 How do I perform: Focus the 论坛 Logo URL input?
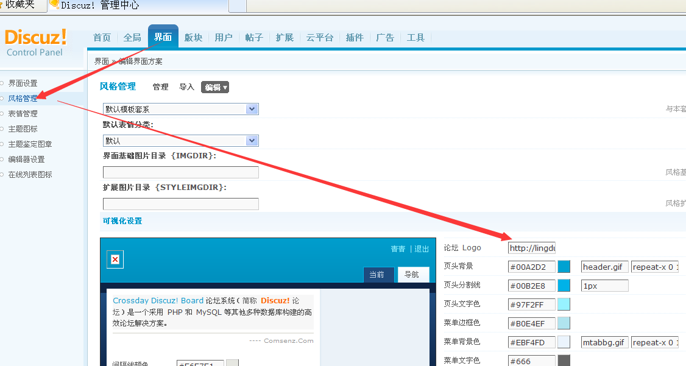coord(532,248)
